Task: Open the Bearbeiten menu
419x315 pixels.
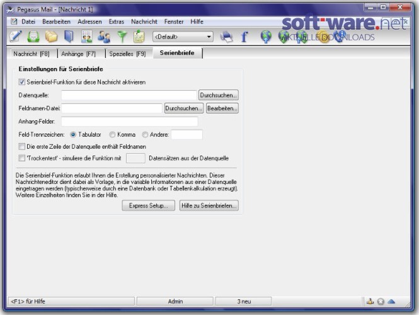Action: tap(56, 21)
